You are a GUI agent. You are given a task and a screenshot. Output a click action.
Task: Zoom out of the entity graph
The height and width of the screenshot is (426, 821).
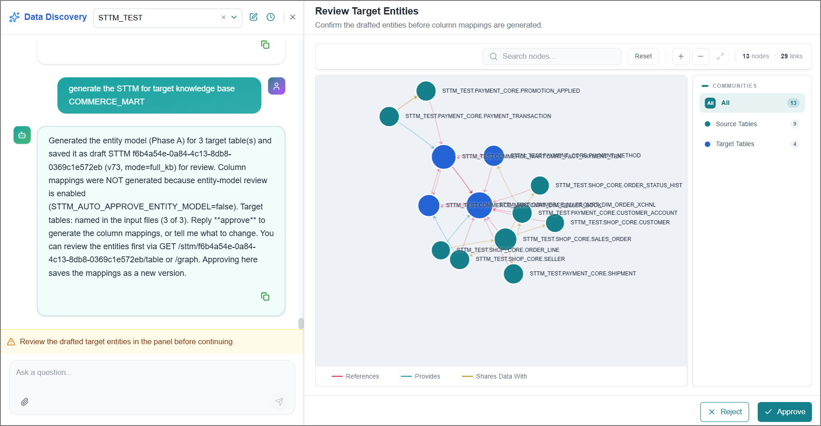click(700, 57)
